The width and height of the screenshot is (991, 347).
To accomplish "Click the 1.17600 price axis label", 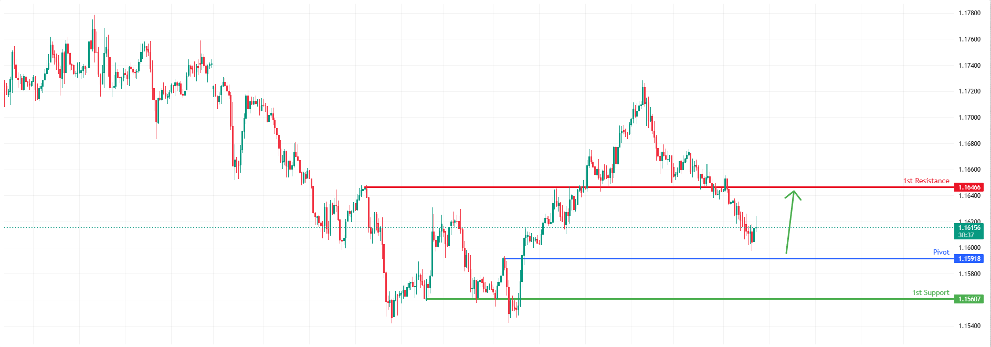I will [x=969, y=39].
